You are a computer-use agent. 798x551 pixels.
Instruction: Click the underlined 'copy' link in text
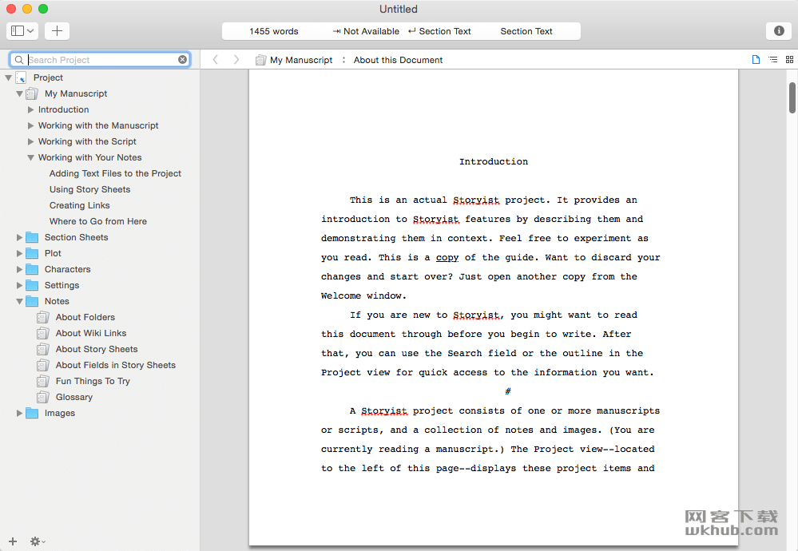click(x=447, y=257)
